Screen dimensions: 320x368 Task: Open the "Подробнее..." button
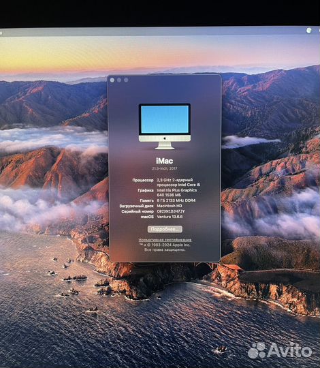tap(165, 229)
